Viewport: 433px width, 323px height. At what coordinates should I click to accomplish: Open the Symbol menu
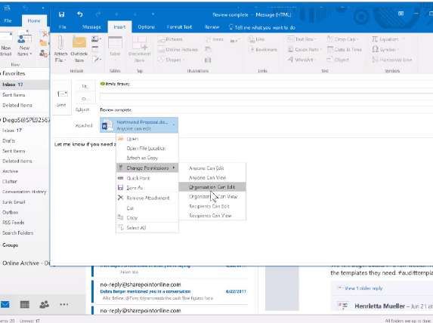click(385, 50)
